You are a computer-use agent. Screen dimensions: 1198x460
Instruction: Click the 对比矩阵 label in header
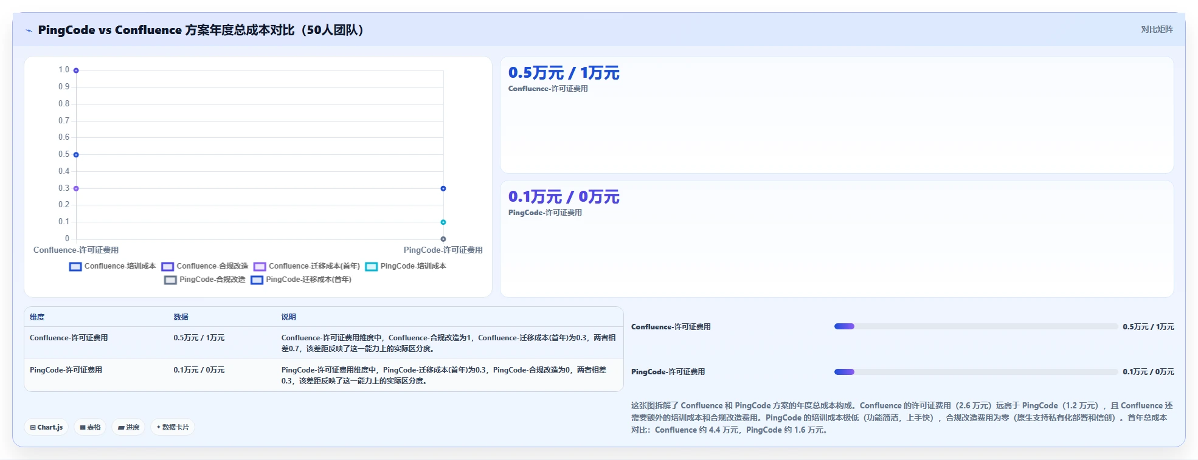coord(1157,30)
